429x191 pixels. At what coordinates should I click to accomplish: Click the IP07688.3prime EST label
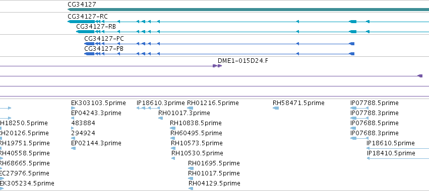[x=374, y=133]
